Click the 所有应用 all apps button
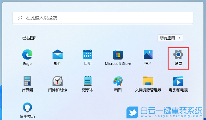Viewport: 206px width, 120px height. 170,38
